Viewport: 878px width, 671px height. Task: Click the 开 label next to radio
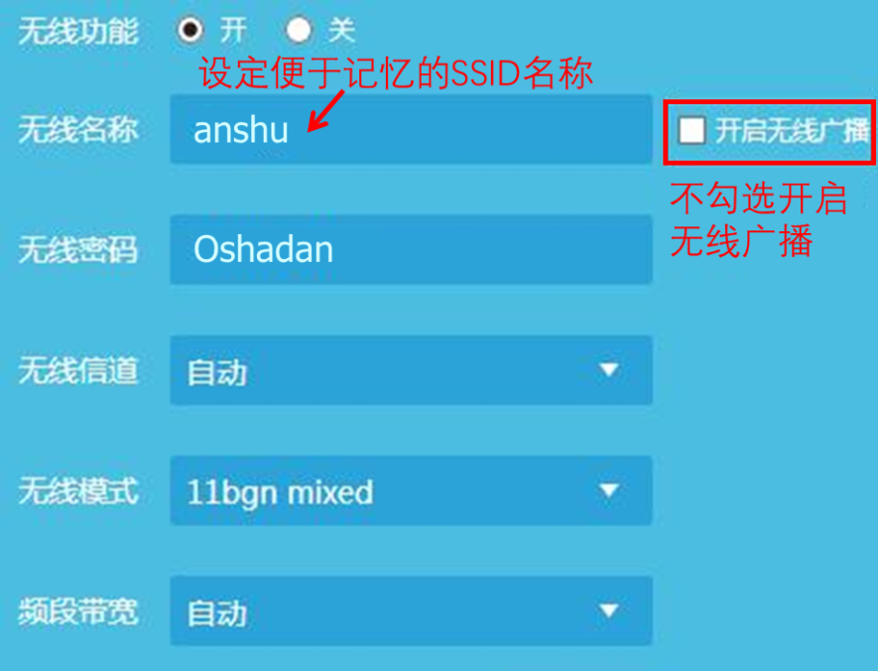click(x=233, y=30)
